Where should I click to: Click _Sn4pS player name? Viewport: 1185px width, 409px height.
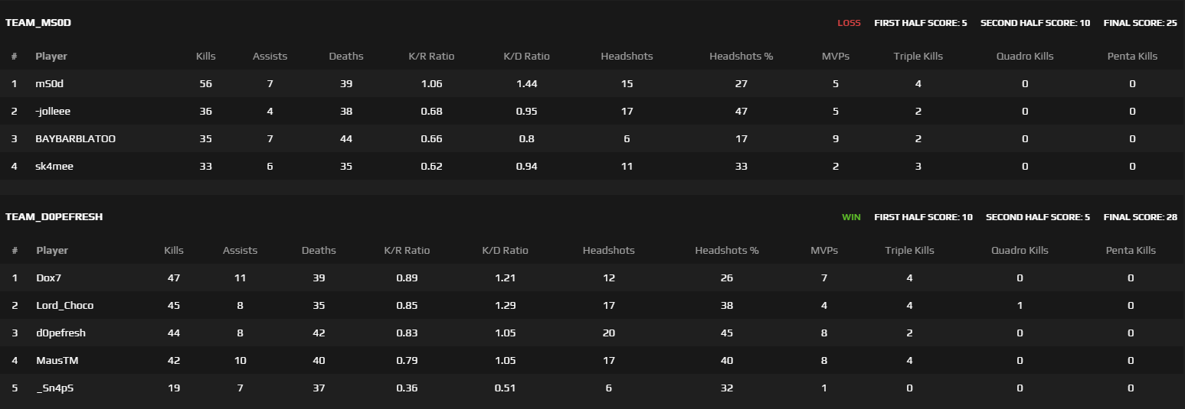coord(54,388)
